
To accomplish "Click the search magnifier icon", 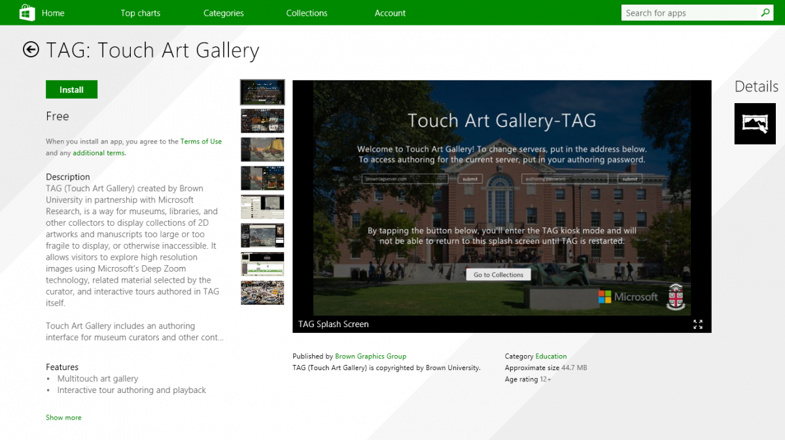I will [765, 12].
